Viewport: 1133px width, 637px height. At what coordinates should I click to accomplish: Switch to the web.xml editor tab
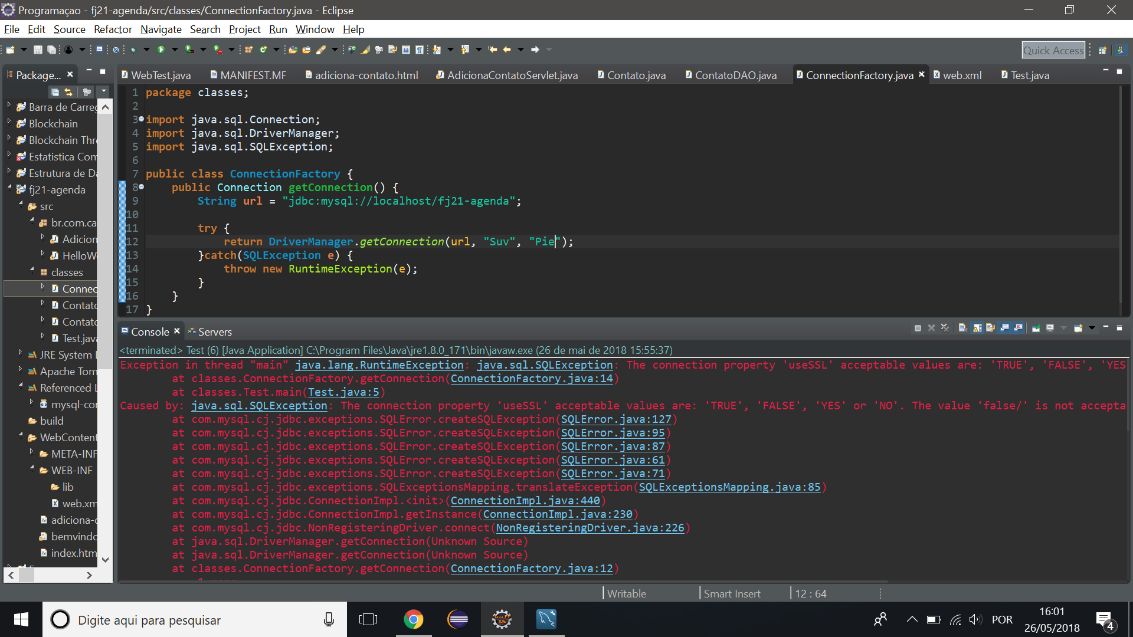coord(958,75)
